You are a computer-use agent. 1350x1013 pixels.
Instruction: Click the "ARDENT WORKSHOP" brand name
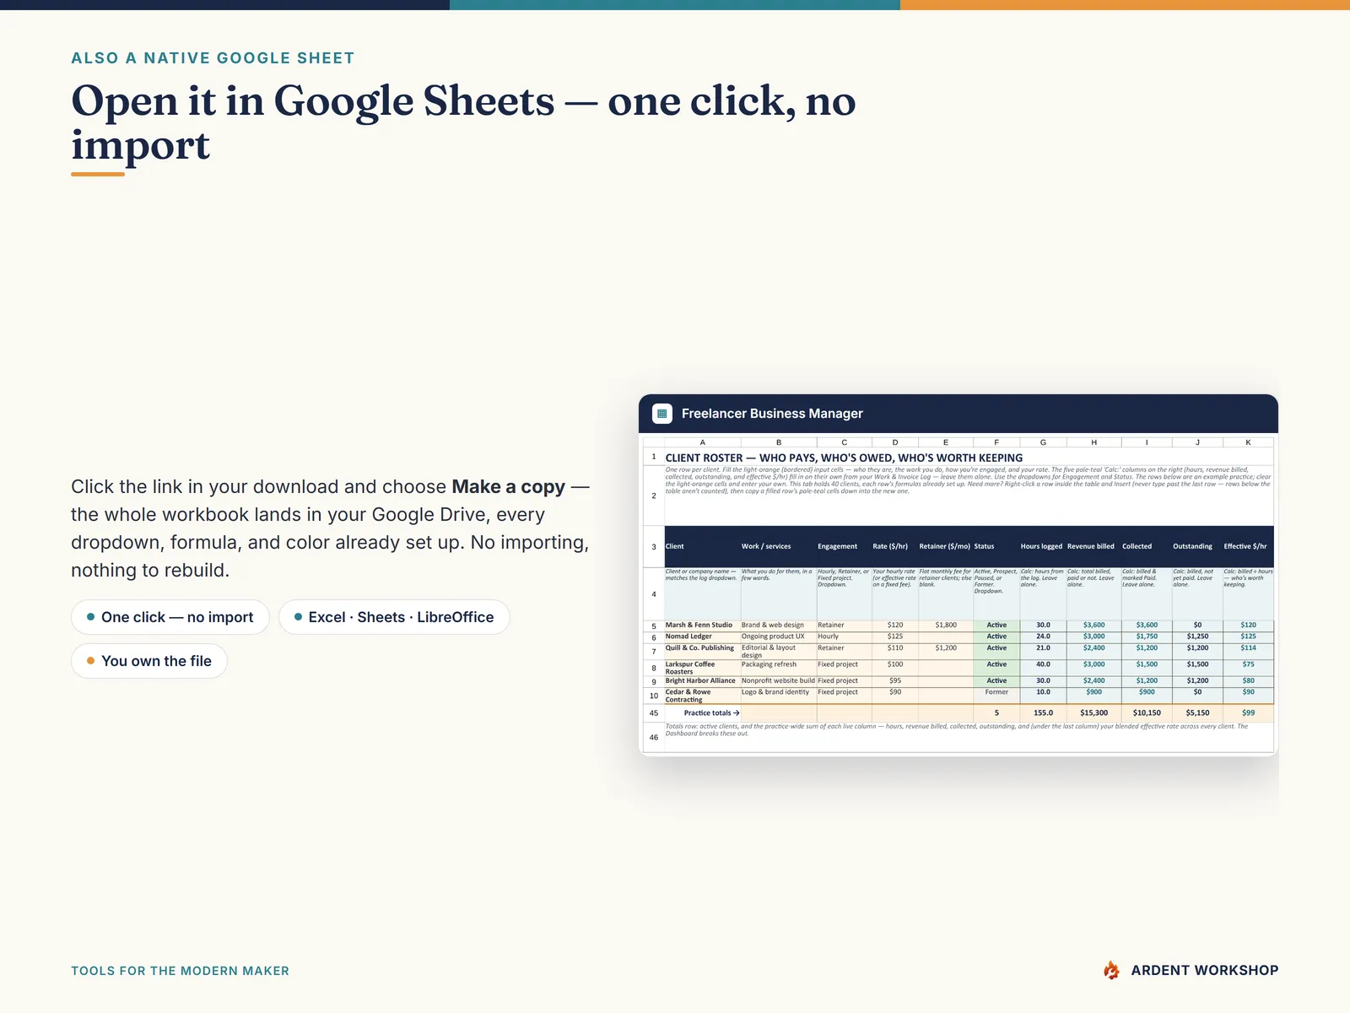point(1205,971)
